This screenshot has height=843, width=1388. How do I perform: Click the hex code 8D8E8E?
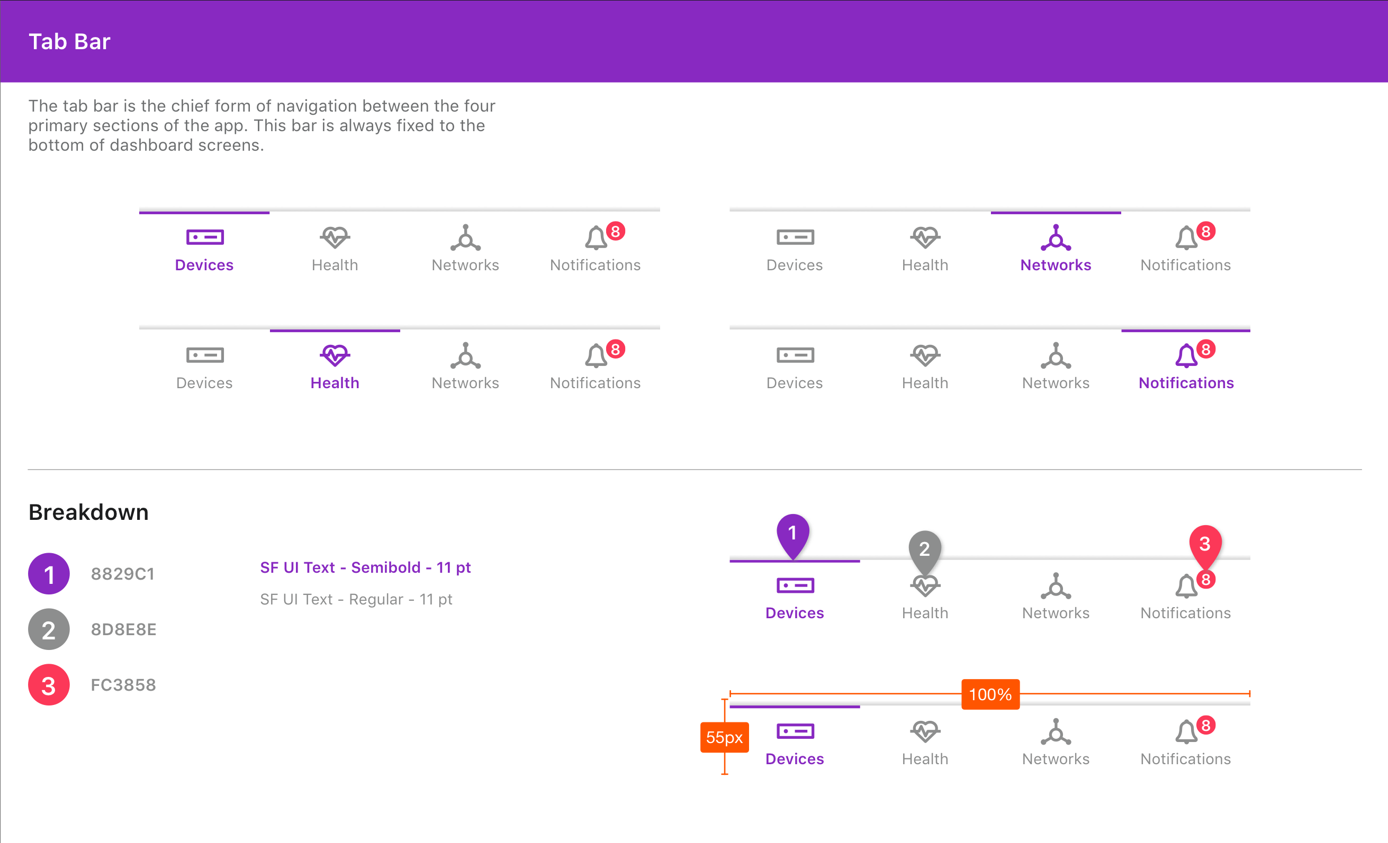click(x=124, y=629)
